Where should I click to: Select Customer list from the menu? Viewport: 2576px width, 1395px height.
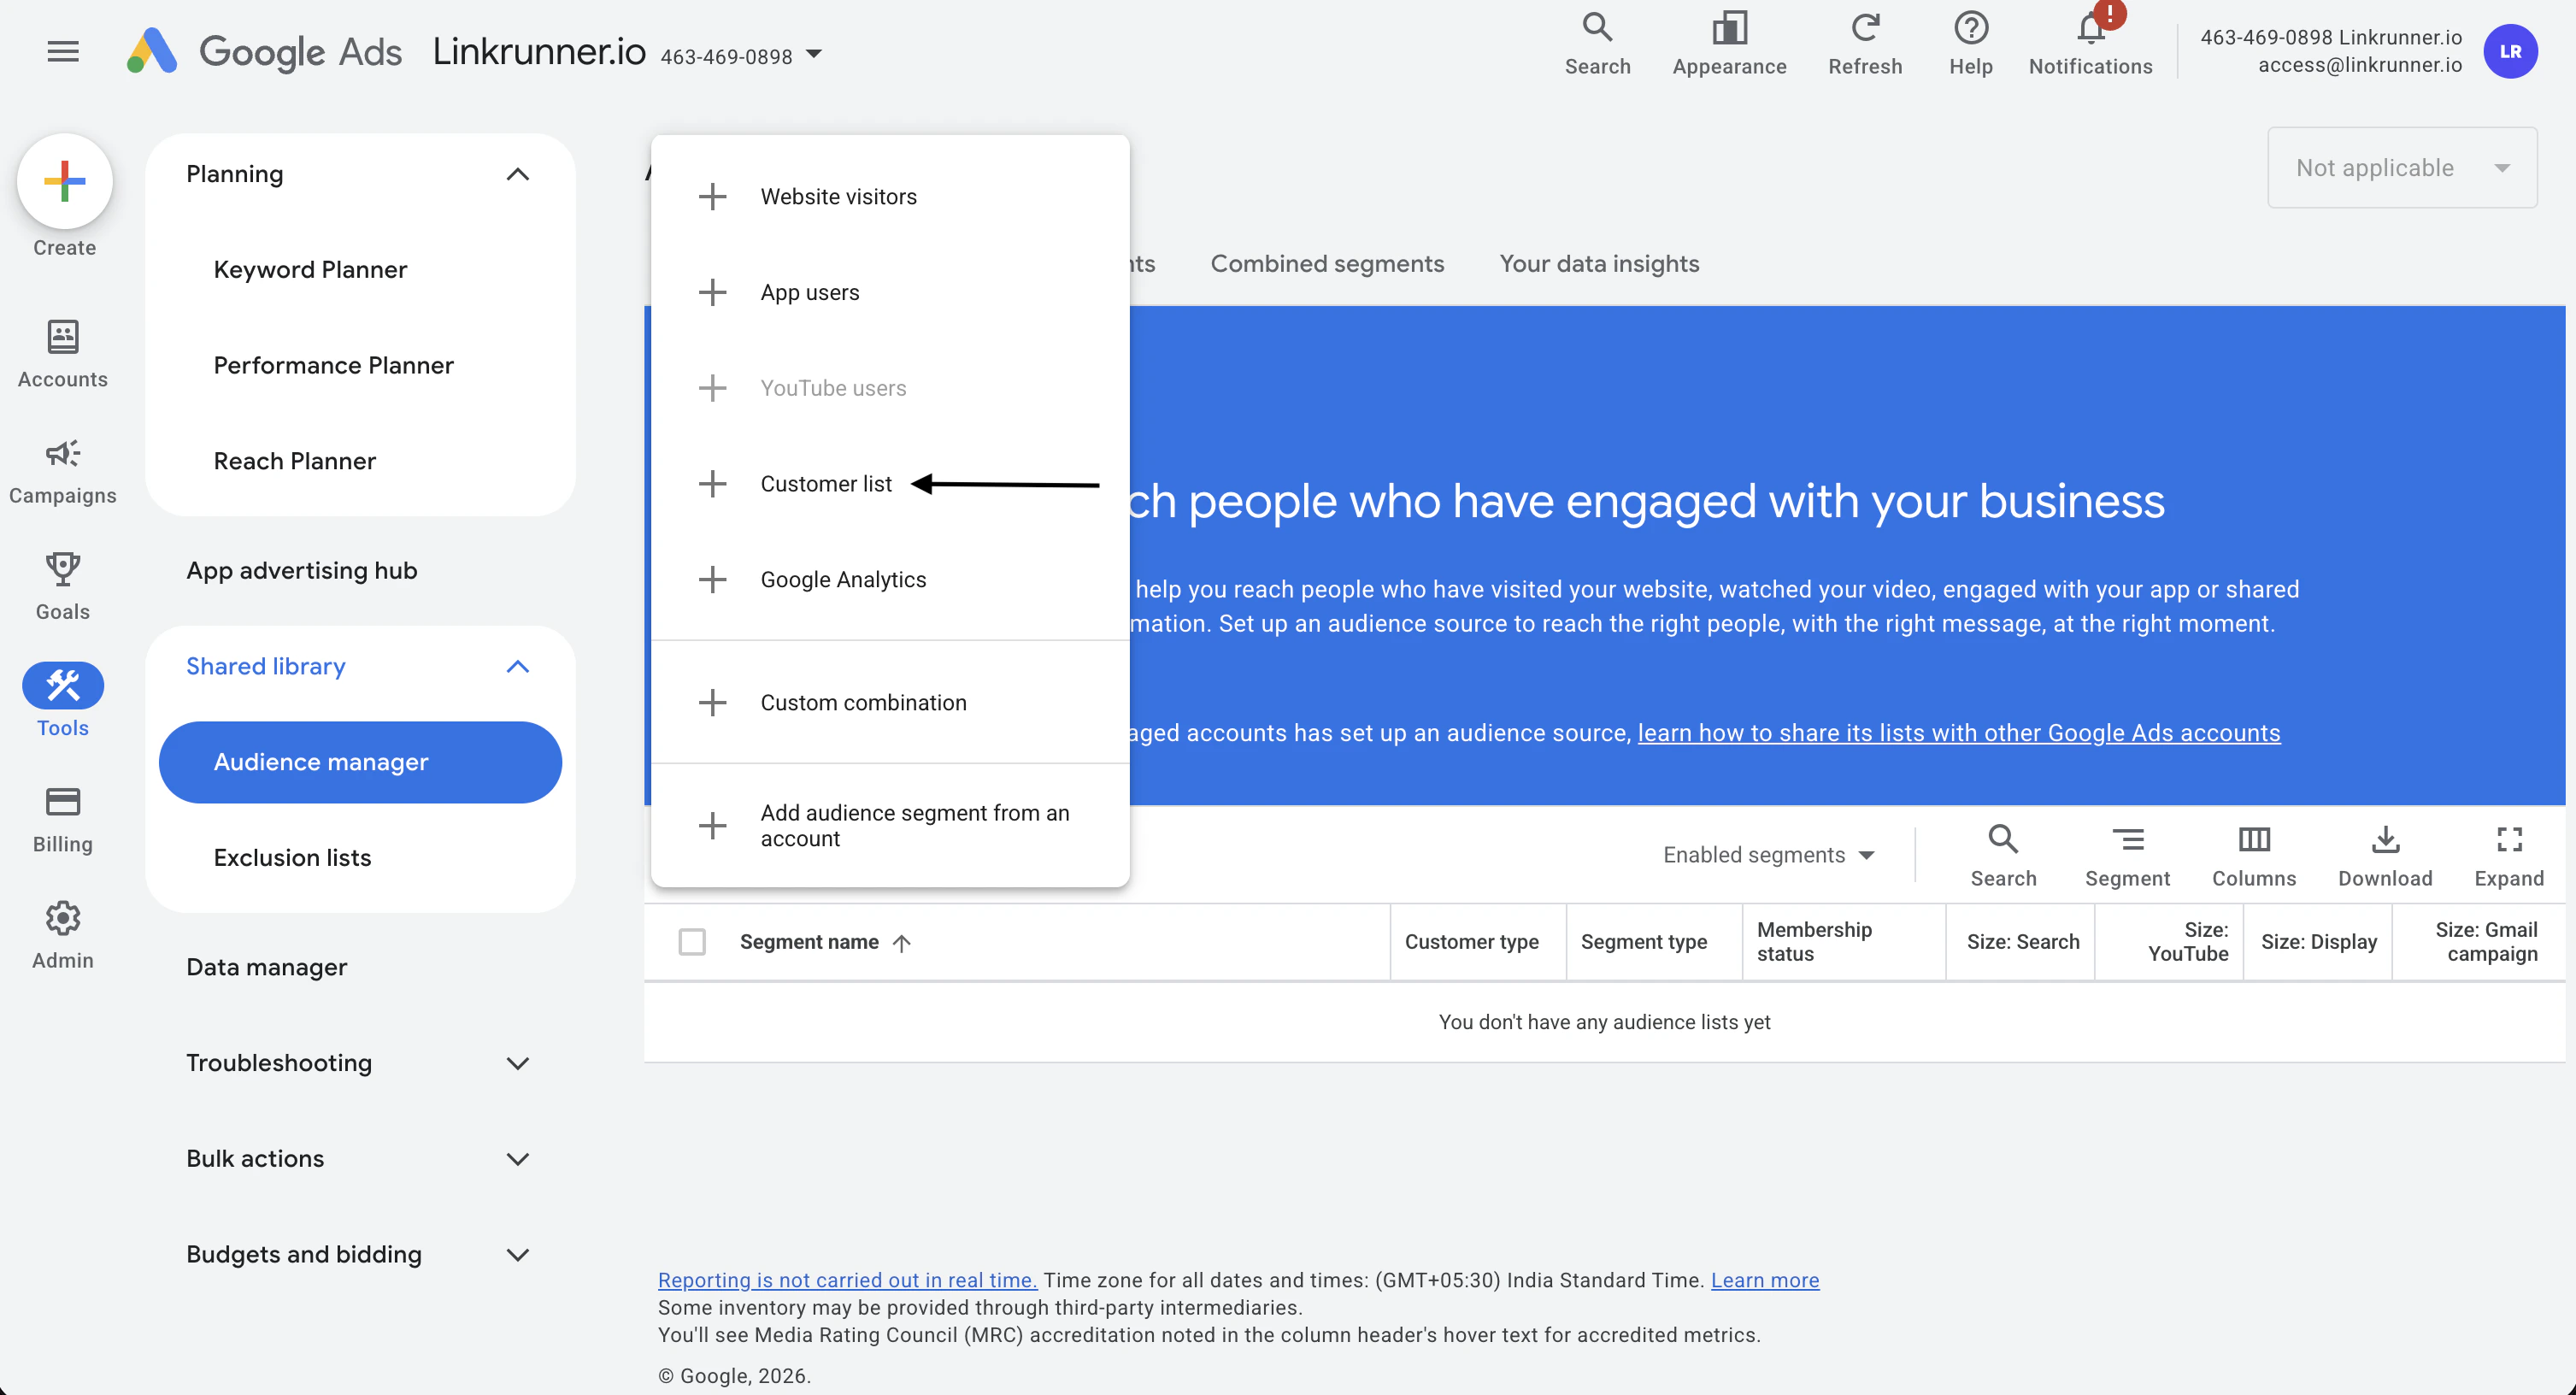point(825,484)
